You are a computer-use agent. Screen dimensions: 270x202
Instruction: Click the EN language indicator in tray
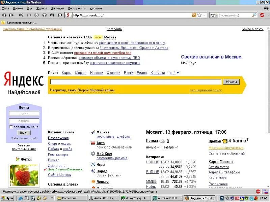[x=222, y=198]
